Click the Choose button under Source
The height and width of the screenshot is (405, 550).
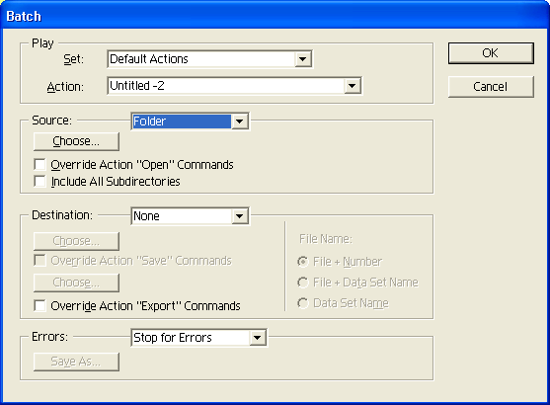(76, 141)
